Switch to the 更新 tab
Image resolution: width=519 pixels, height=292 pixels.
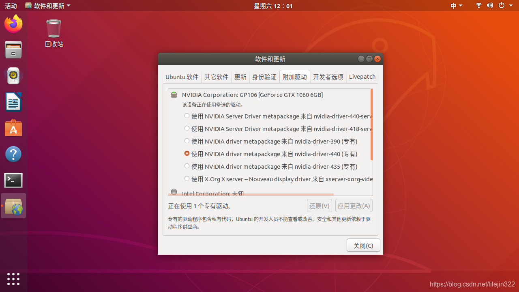pos(240,77)
